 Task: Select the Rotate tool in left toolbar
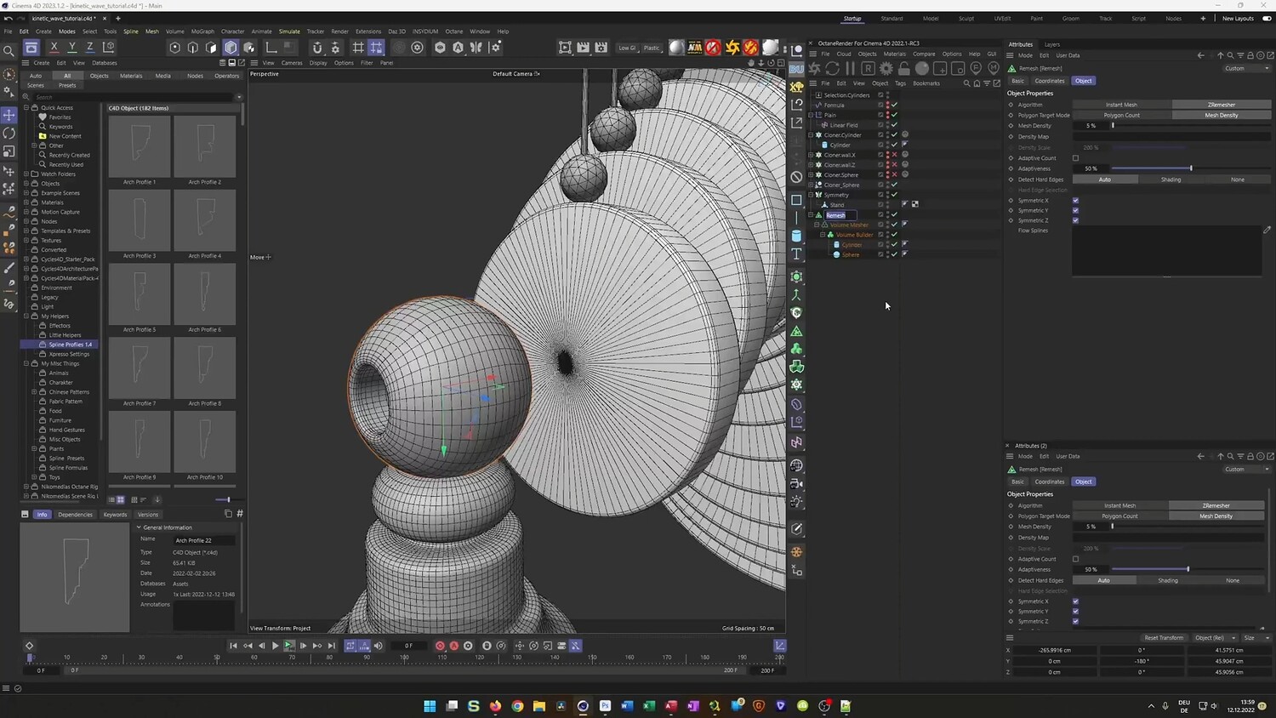(9, 133)
